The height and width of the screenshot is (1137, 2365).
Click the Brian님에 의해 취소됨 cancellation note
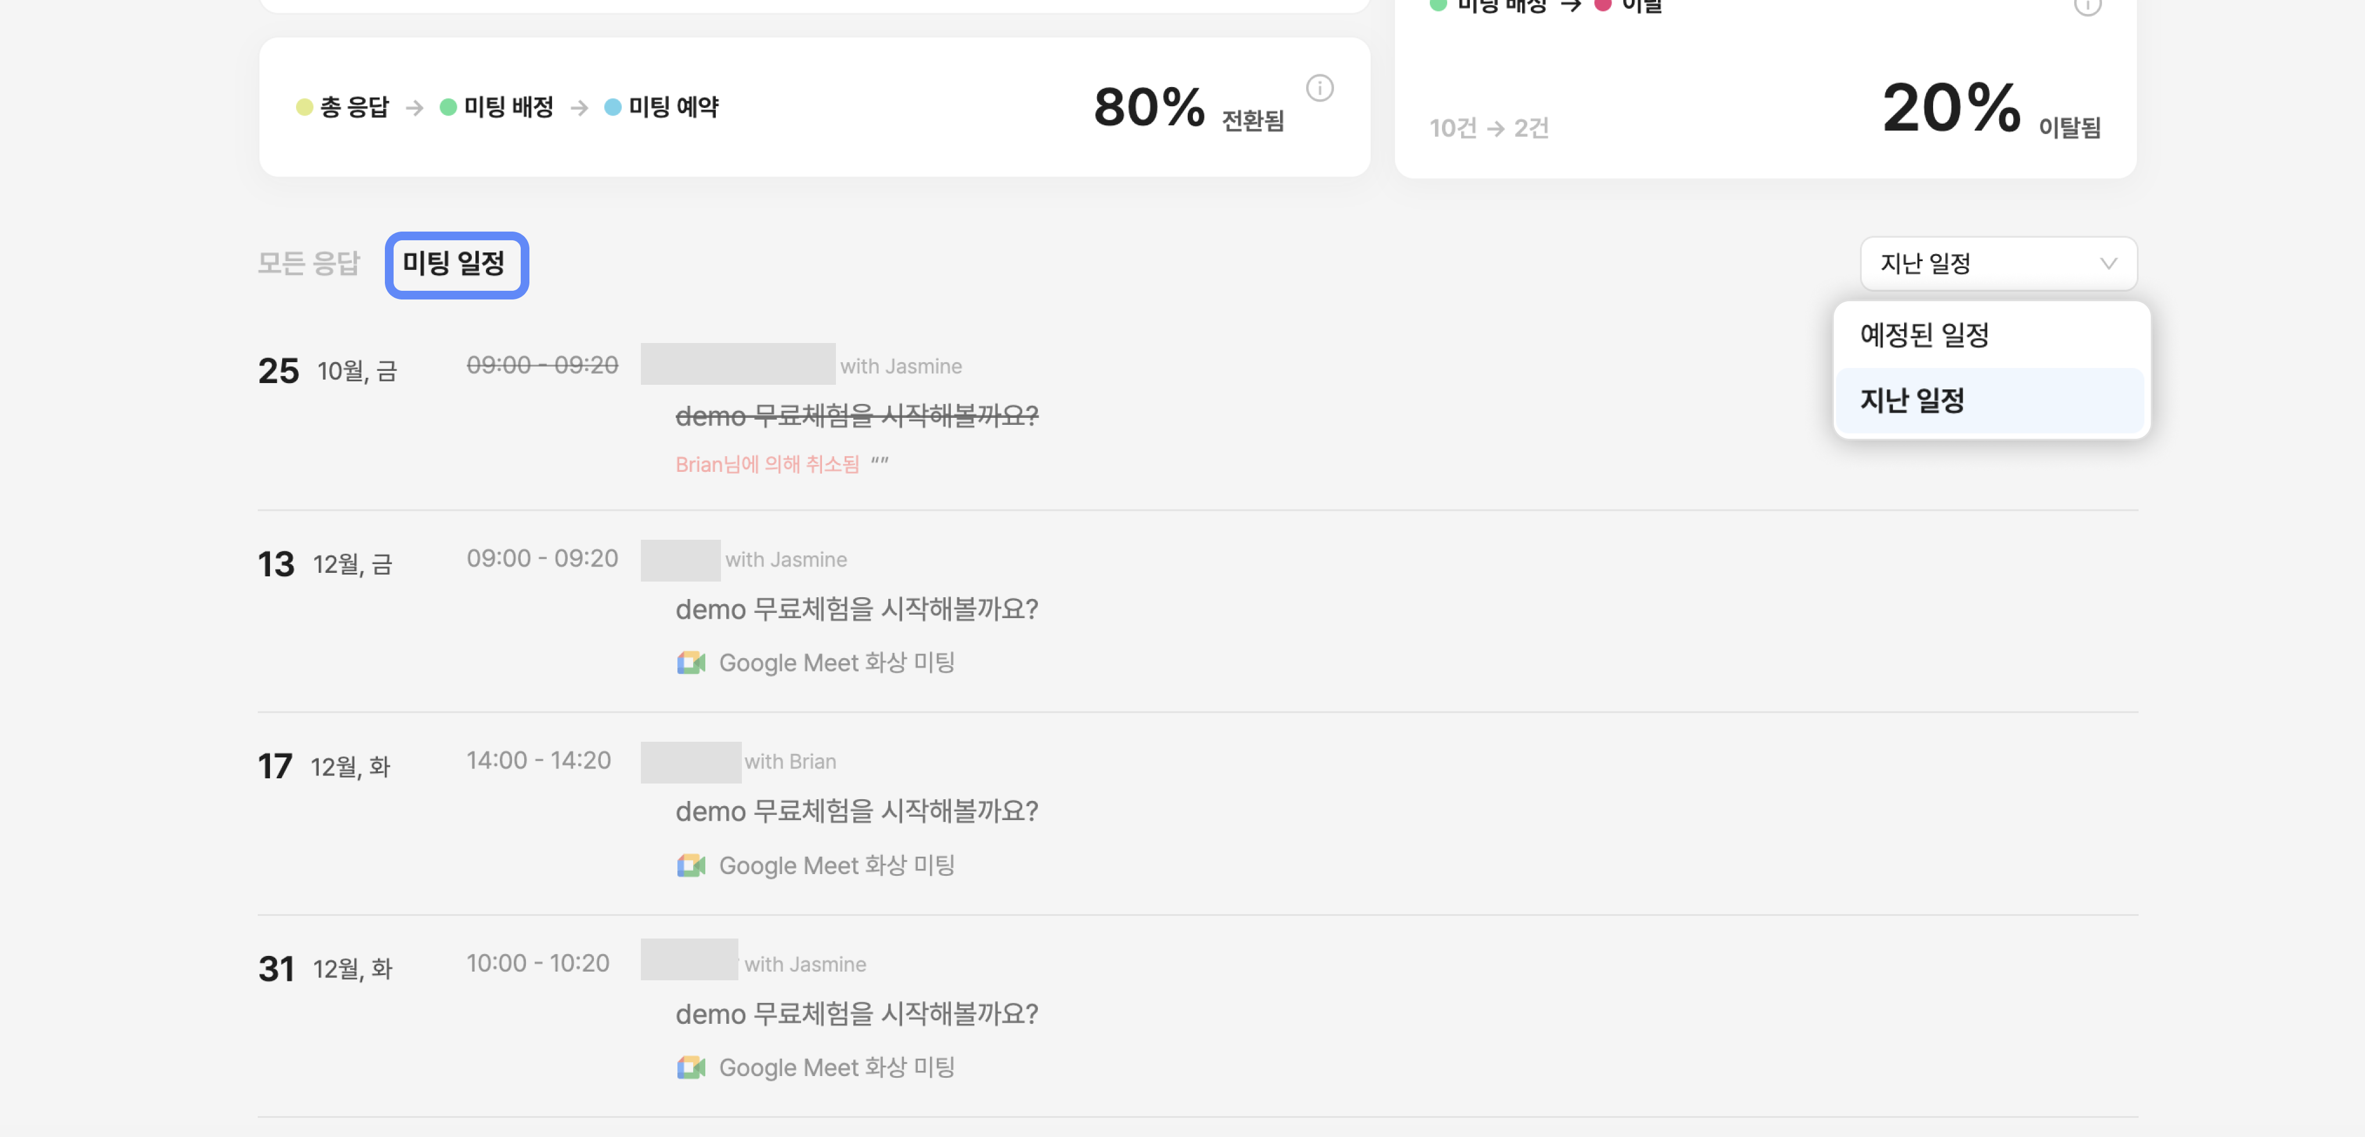pos(767,464)
